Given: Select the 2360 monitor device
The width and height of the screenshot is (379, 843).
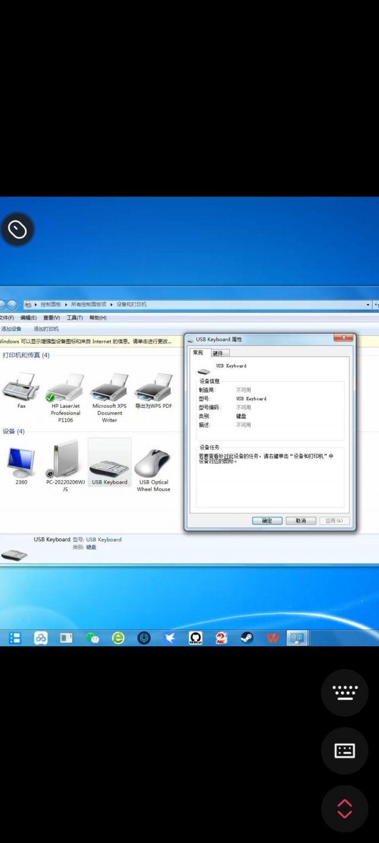Looking at the screenshot, I should tap(21, 462).
